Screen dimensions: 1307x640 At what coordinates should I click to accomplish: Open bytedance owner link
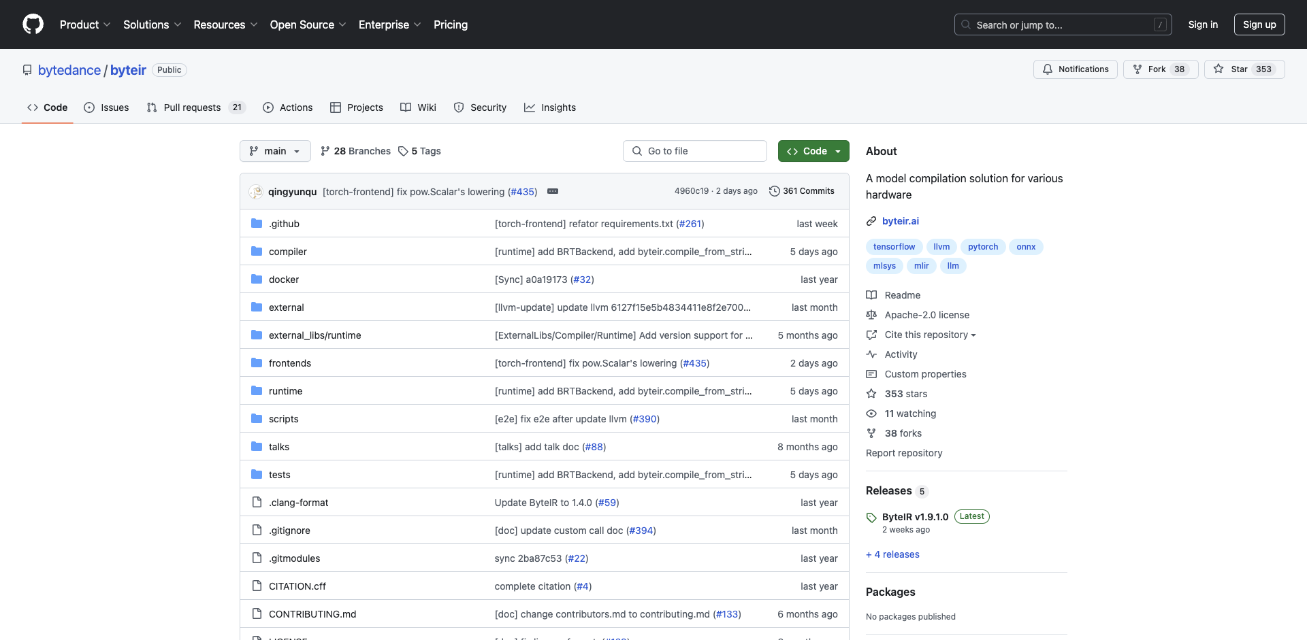pos(69,70)
